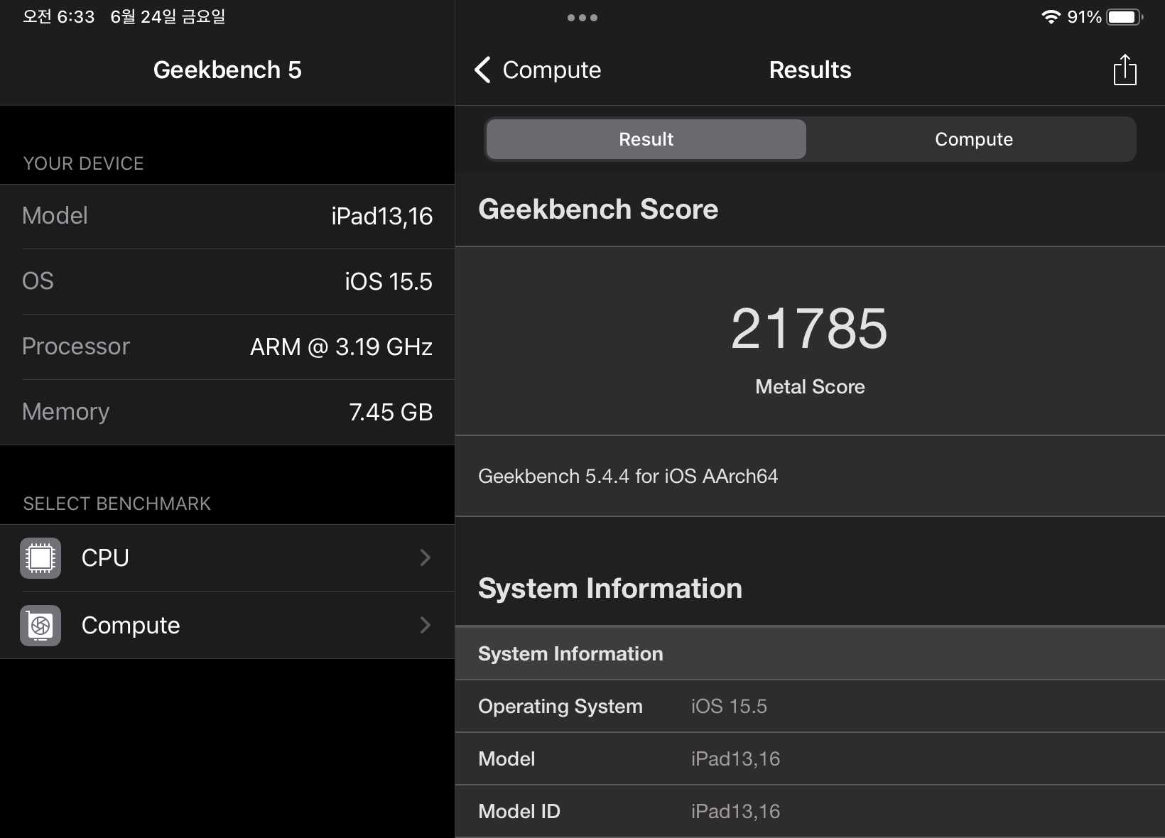1165x838 pixels.
Task: Tap the Model ID row value
Action: (735, 811)
